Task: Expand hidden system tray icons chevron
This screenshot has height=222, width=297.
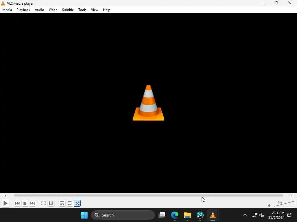Action: 245,215
